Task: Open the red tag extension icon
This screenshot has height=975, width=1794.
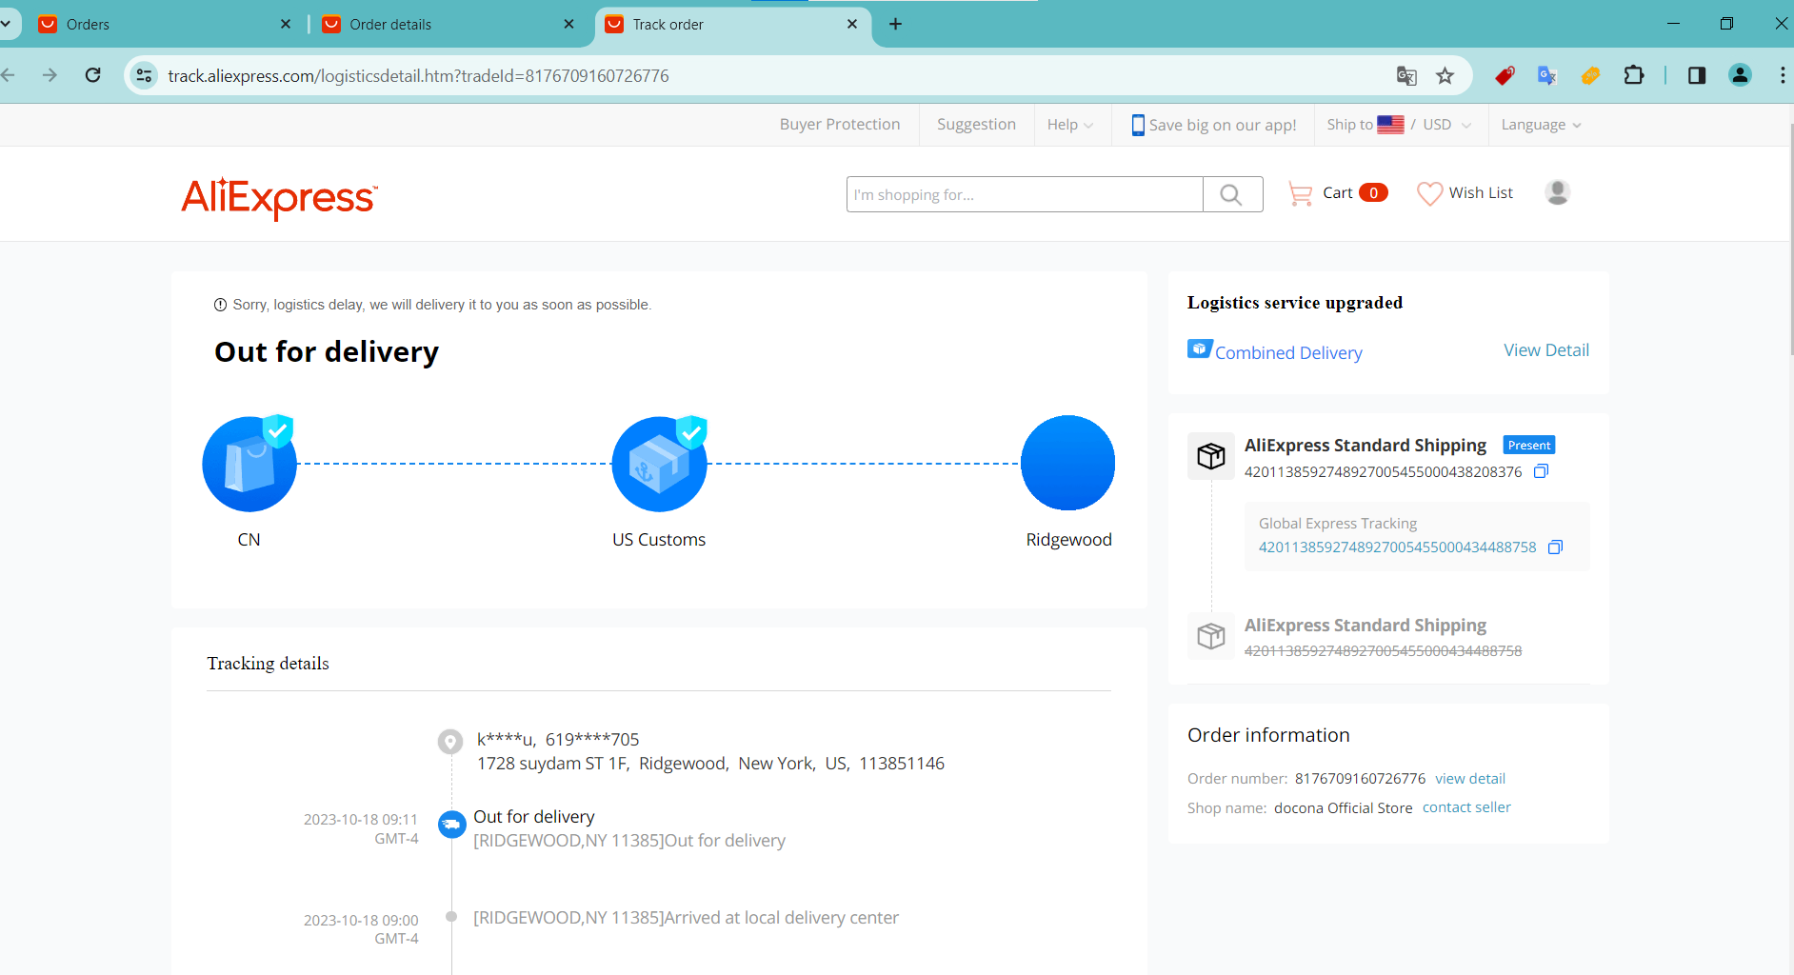Action: (x=1505, y=75)
